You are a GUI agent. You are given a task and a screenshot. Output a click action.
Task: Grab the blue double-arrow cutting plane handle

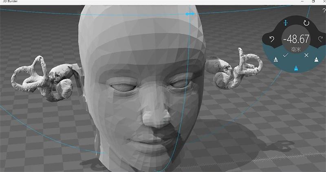[190, 14]
